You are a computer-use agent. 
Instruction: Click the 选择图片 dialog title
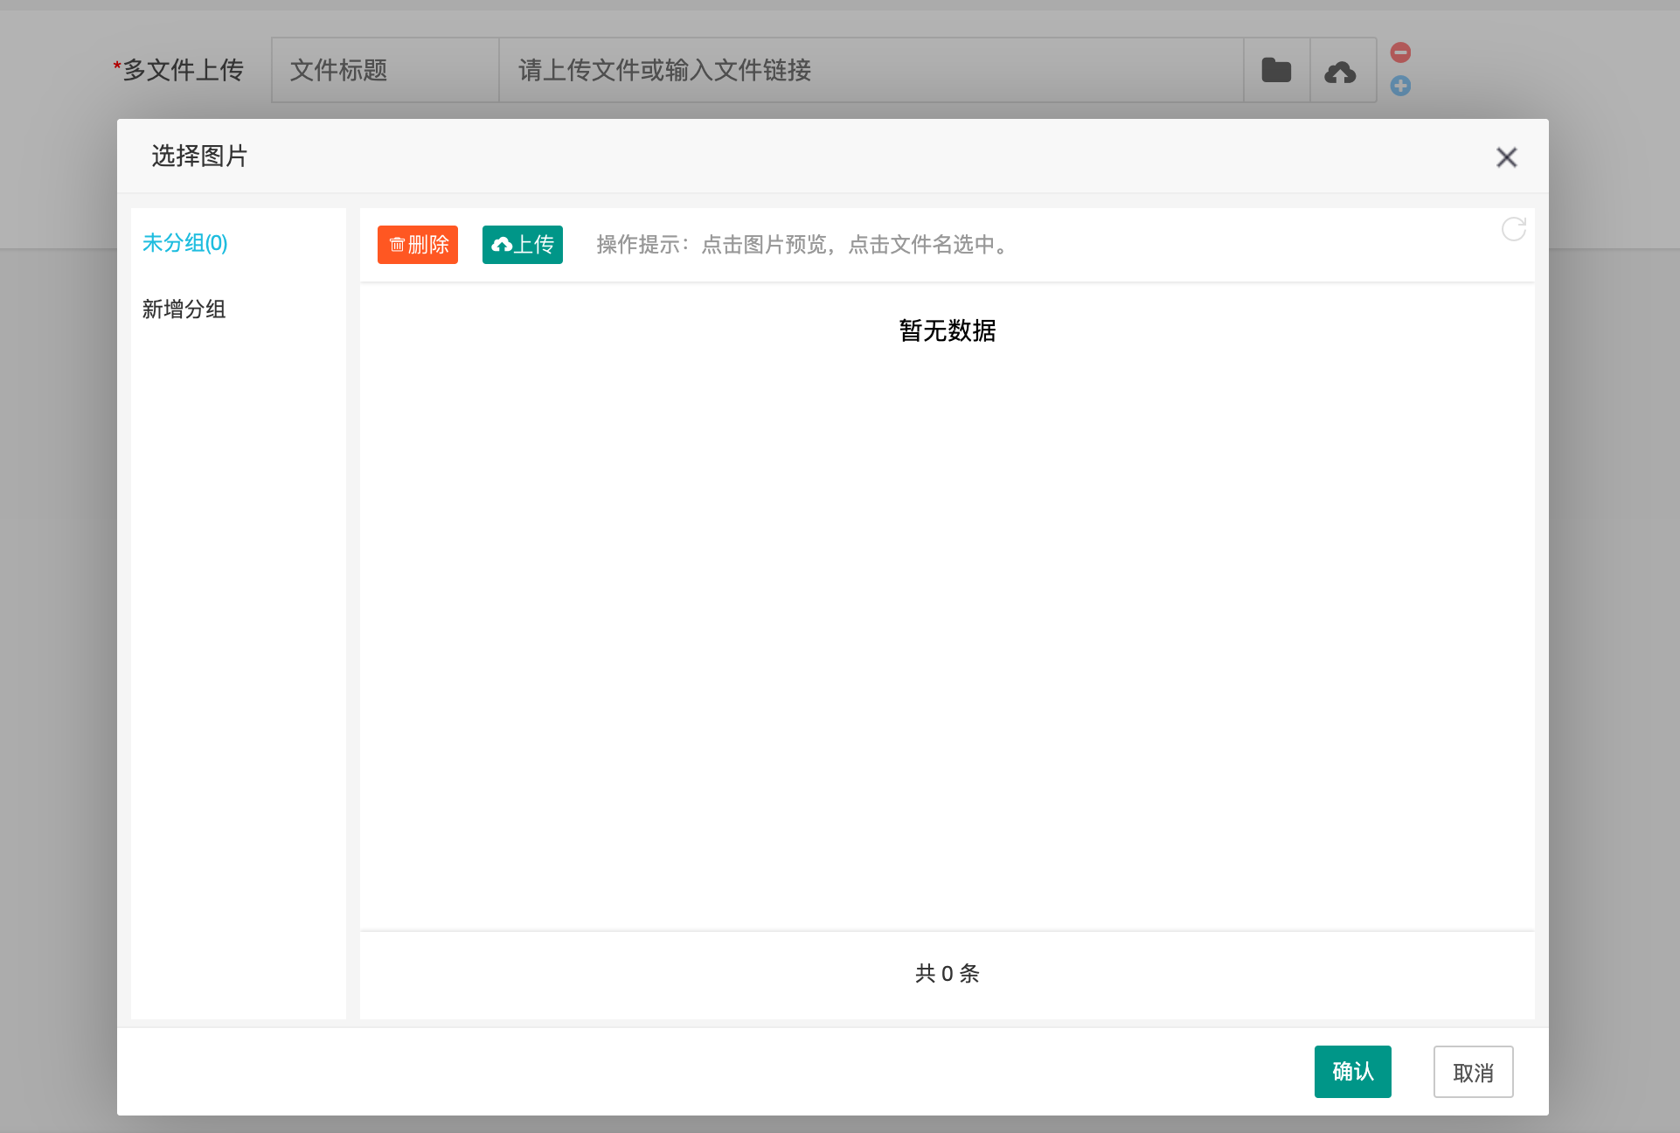199,156
